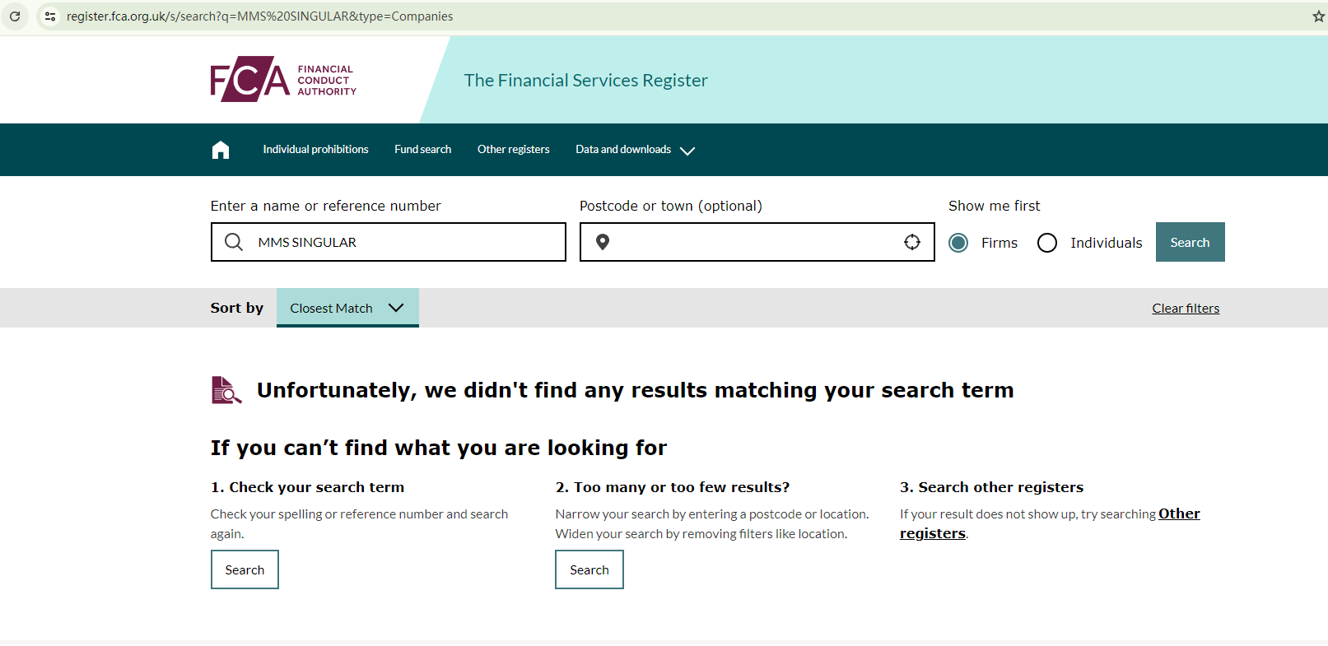Click the browser reload icon
1328x646 pixels.
[15, 16]
